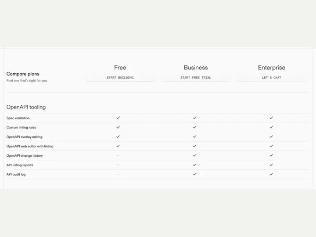Click the Enterprise checkmark for Custom linting rules
Image resolution: width=316 pixels, height=237 pixels.
point(271,127)
